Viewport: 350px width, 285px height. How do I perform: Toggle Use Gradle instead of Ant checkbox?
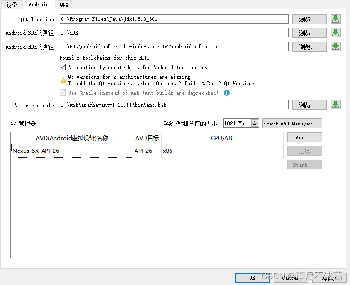[x=63, y=93]
